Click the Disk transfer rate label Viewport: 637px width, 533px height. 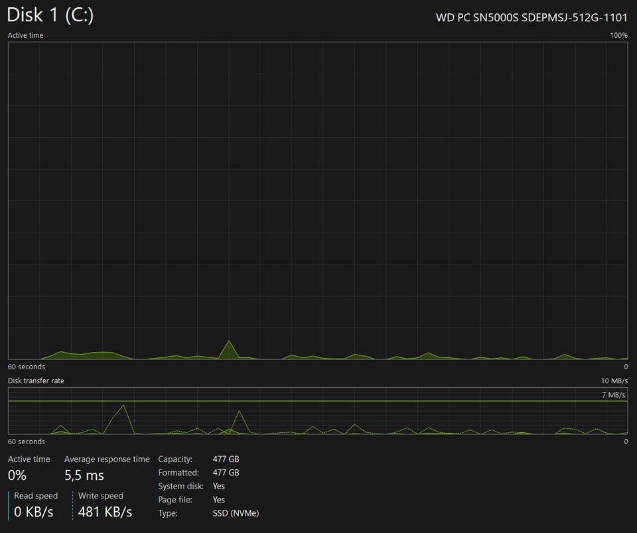click(x=36, y=381)
